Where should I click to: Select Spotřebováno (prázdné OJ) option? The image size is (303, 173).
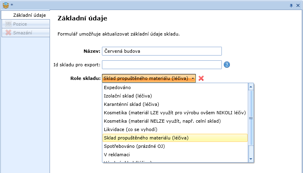(134, 146)
